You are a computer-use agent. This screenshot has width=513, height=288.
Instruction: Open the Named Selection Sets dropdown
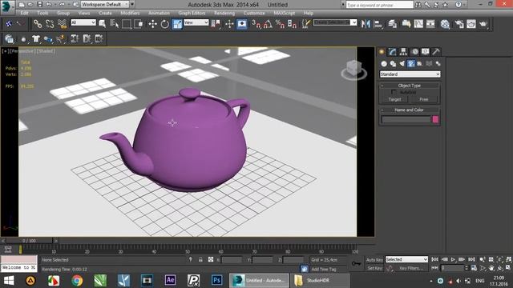[335, 22]
